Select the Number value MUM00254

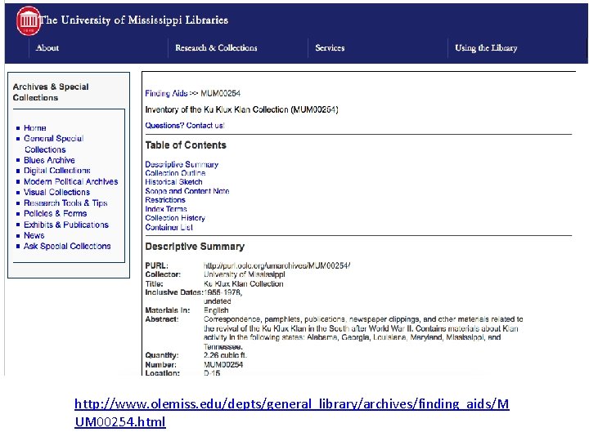tap(223, 364)
